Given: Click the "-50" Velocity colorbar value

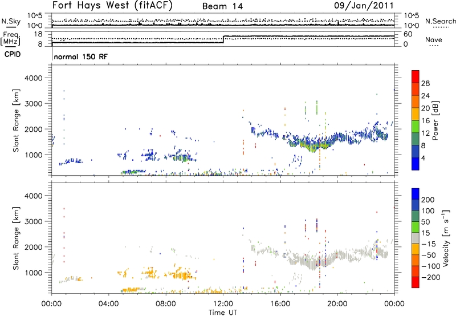Looking at the screenshot, I should coord(429,255).
